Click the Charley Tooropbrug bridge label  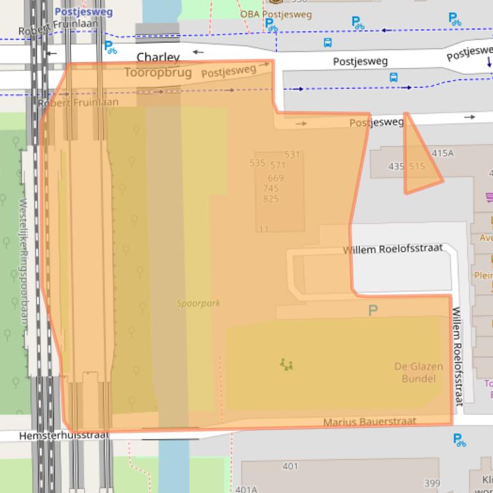coord(158,65)
